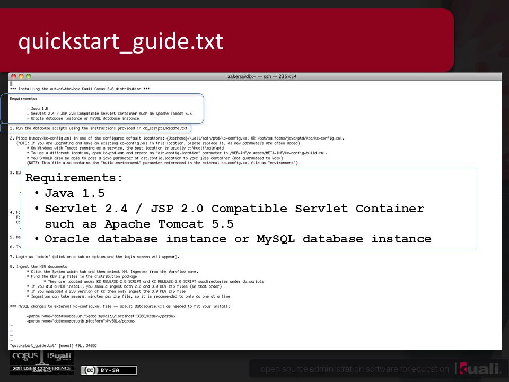Click enlarged 'such as Apache Tomcat 5.5' line
The image size is (509, 382).
[139, 223]
